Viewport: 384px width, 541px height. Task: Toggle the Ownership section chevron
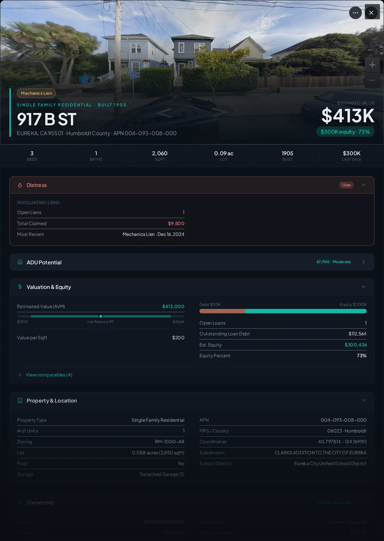click(364, 502)
